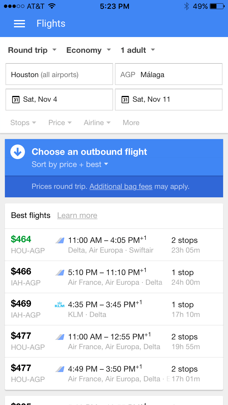Tap the Bluetooth icon in the status bar
Screen dimensions: 228x405
[186, 6]
